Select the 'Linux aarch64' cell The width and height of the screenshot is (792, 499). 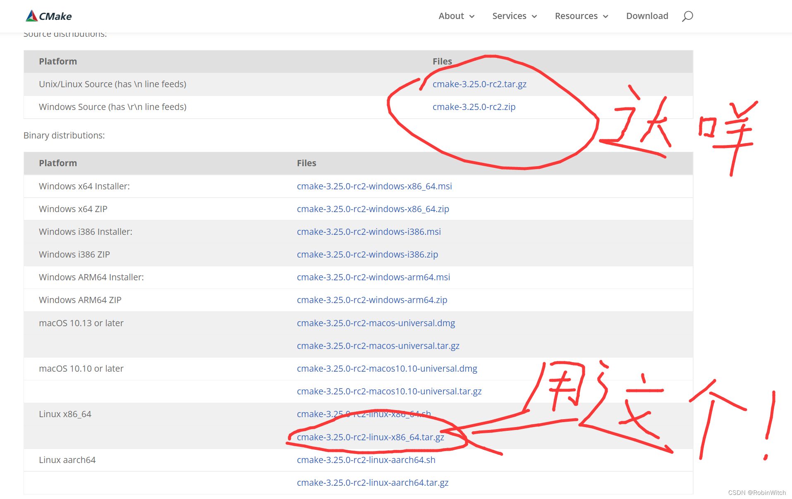point(67,460)
